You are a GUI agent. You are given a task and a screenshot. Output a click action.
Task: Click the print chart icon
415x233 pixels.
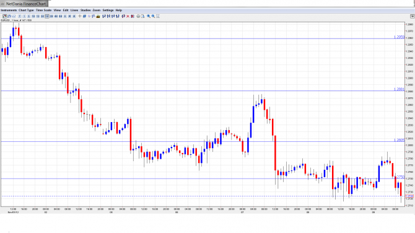click(x=138, y=16)
